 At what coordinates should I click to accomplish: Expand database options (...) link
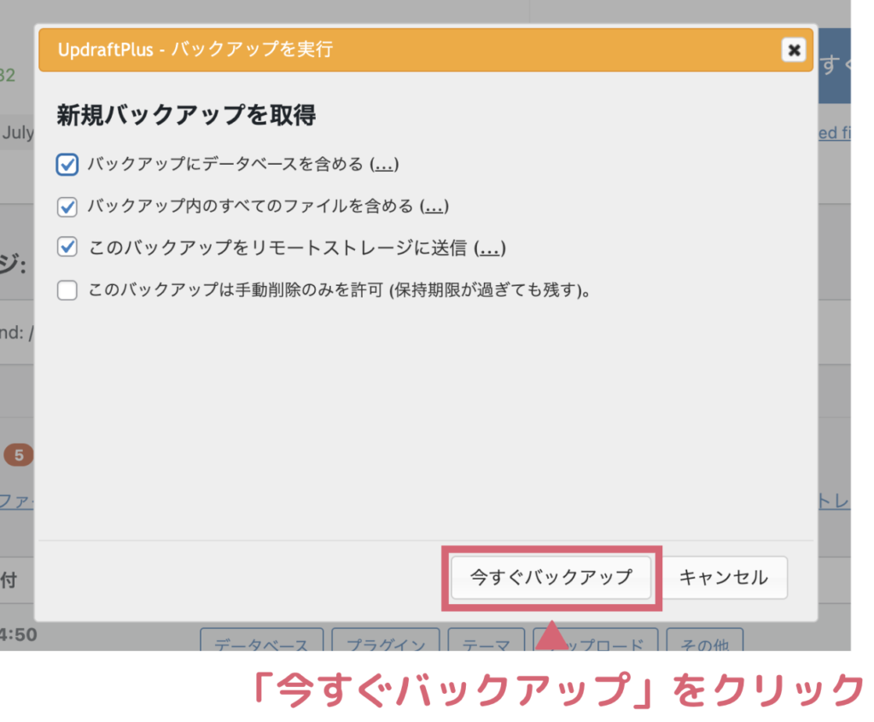tap(384, 165)
